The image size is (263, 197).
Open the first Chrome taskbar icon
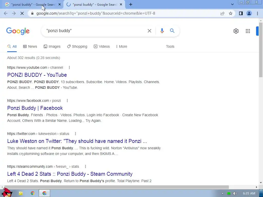coord(33,193)
